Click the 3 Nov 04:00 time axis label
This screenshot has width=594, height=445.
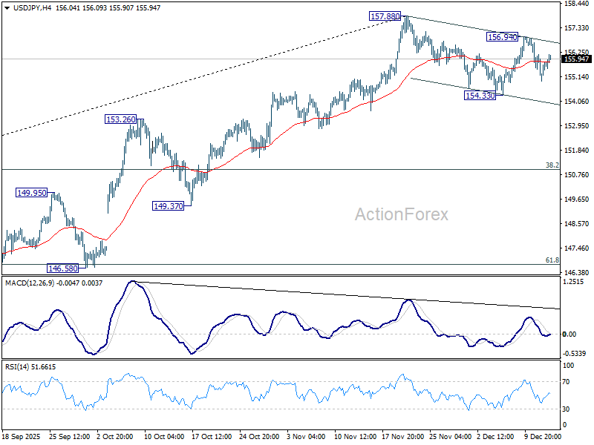[x=307, y=436]
